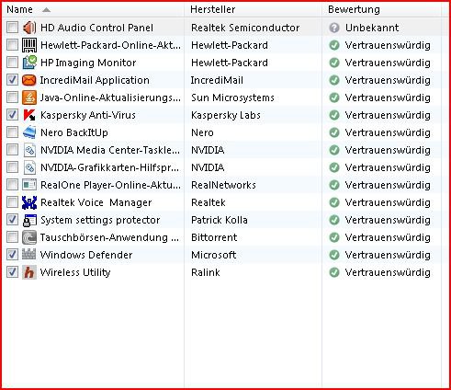Select the Ralink manufacturer cell

[206, 272]
